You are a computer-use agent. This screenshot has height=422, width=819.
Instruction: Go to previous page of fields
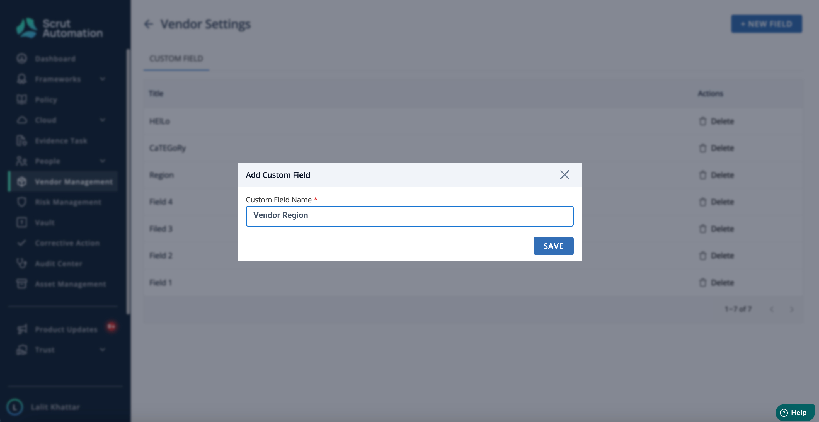772,309
